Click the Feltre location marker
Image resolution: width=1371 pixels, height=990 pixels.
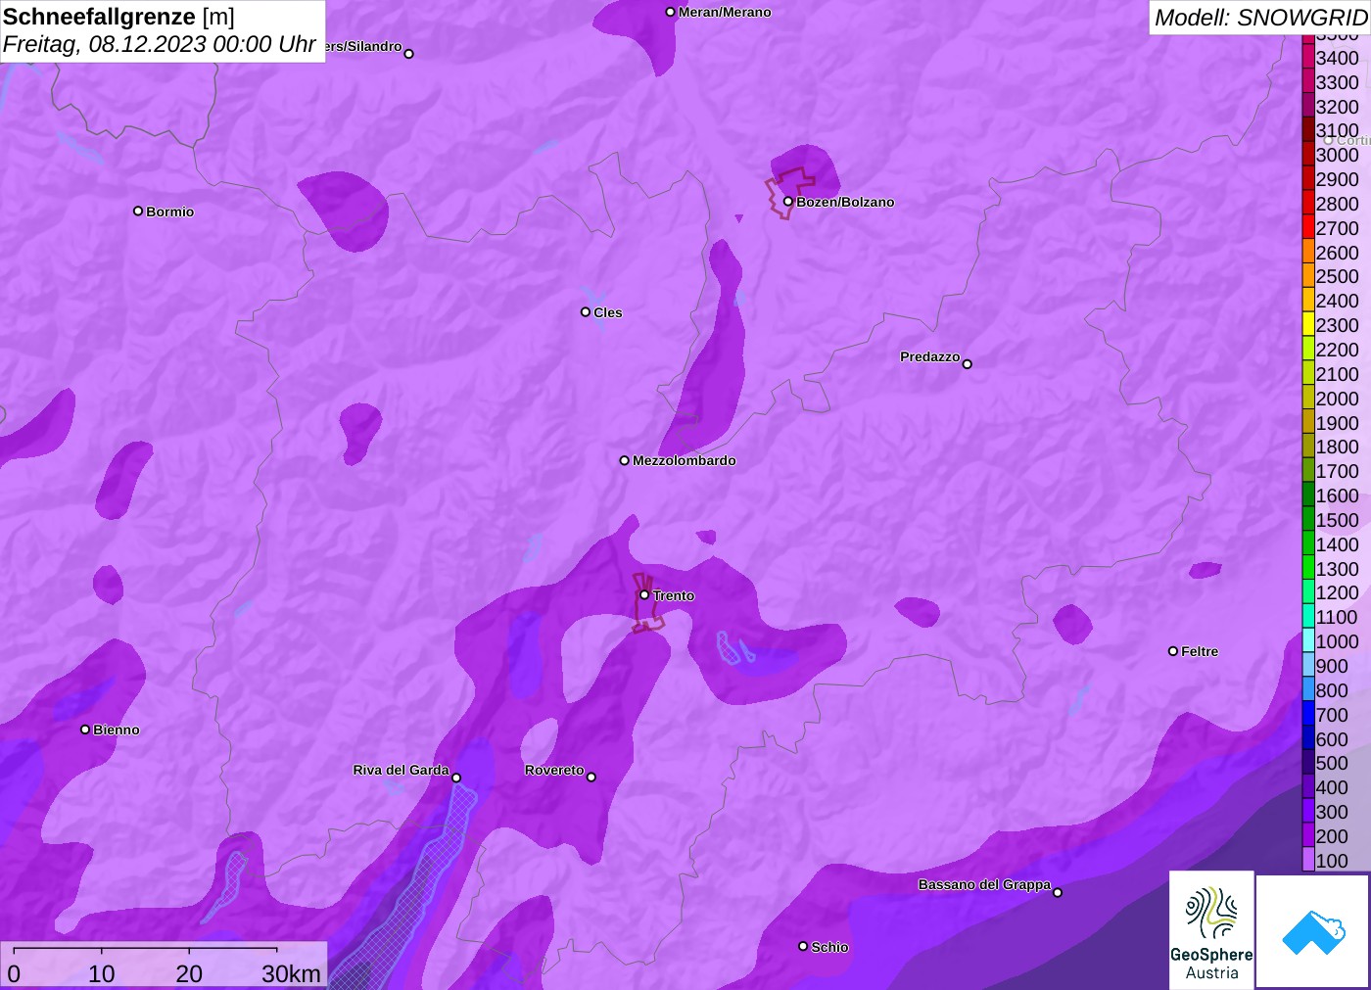[1173, 651]
